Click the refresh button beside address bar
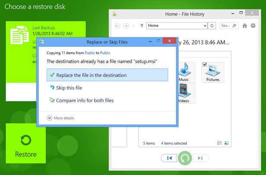The height and width of the screenshot is (175, 266). click(212, 26)
